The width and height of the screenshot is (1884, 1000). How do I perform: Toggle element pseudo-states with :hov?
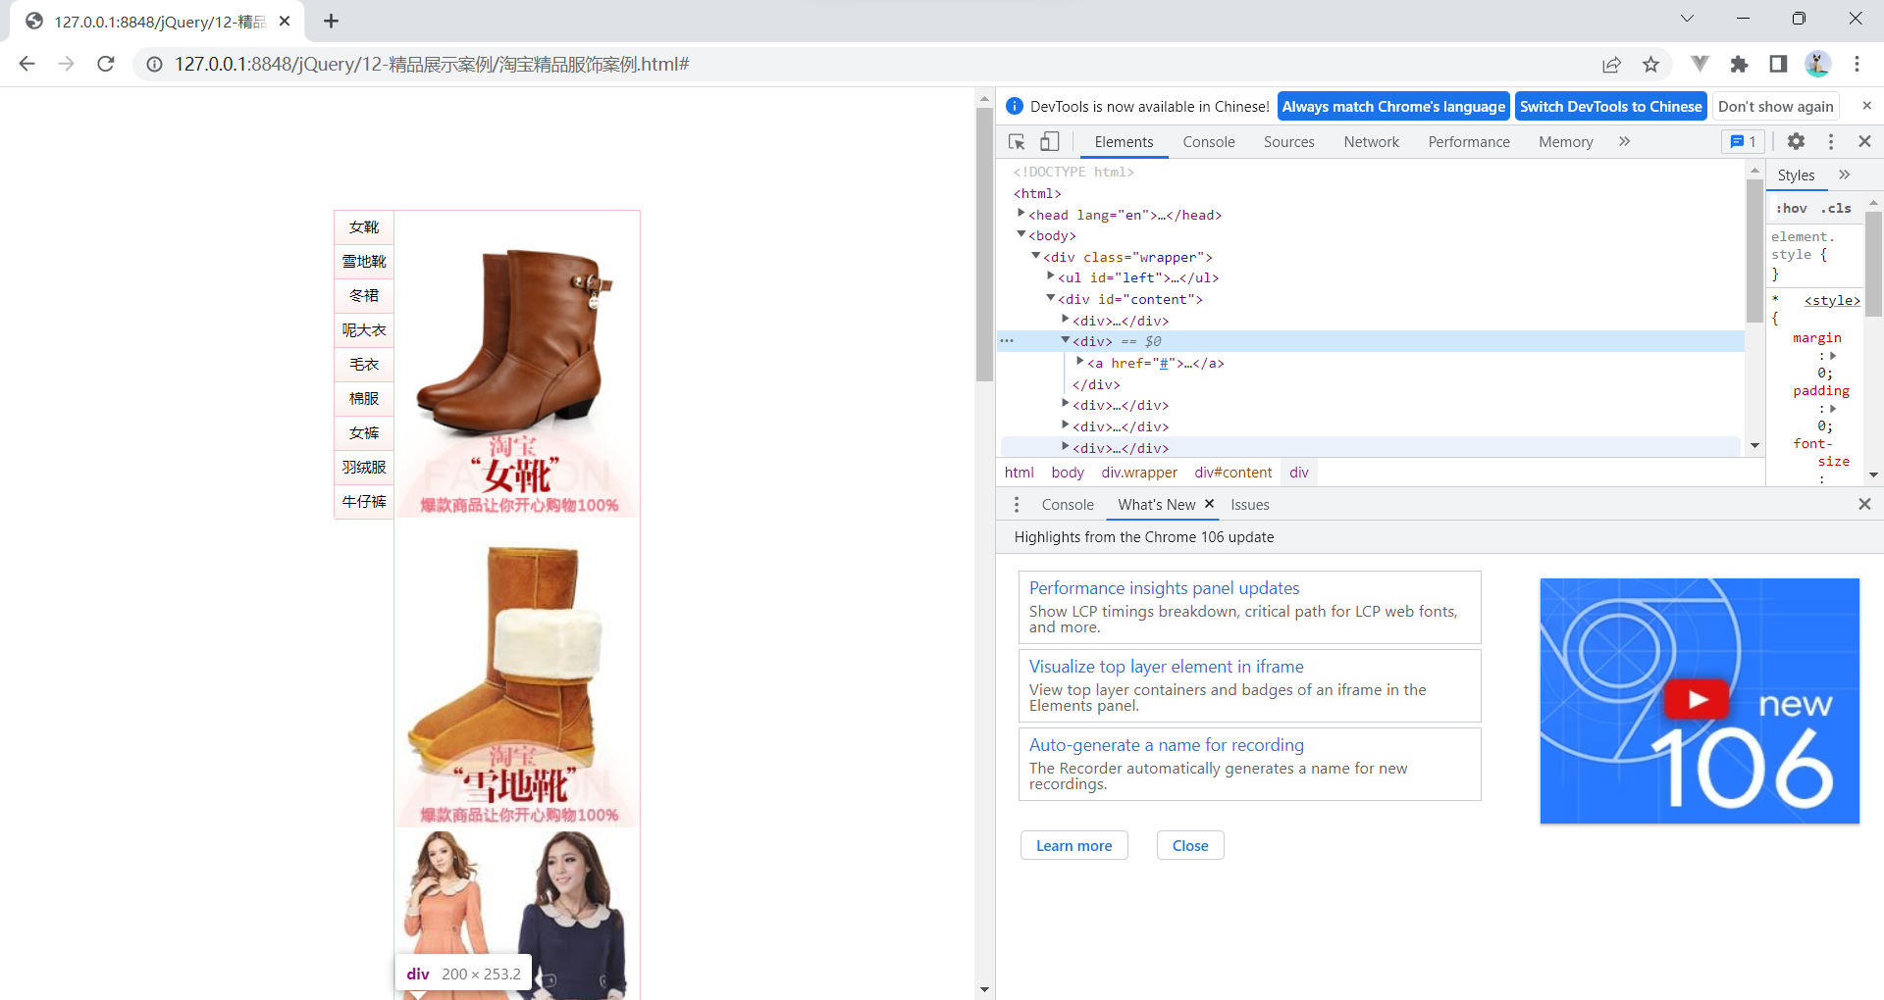(1790, 208)
